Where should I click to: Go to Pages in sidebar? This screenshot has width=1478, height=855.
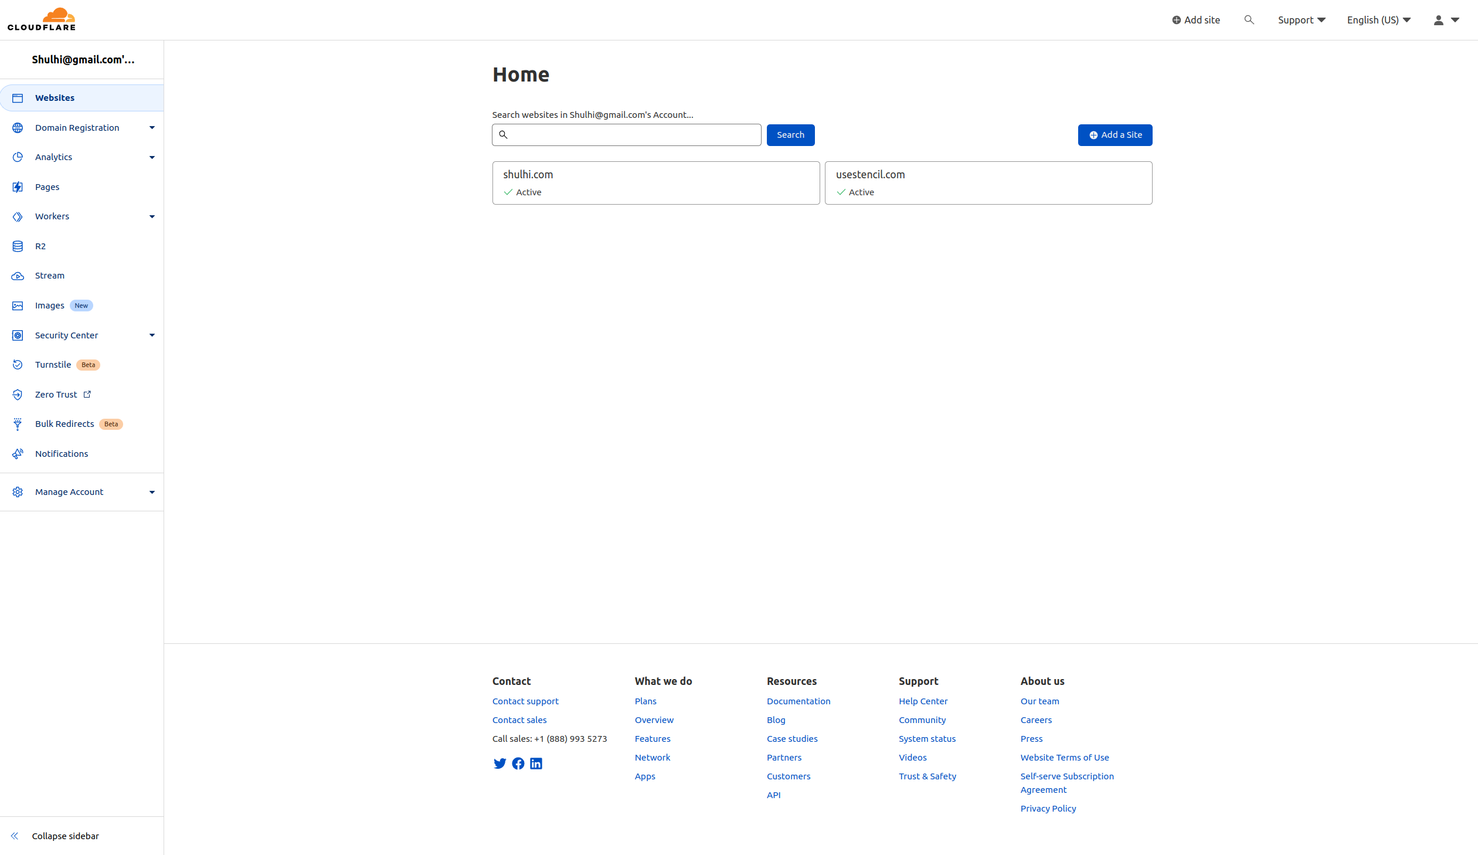47,187
